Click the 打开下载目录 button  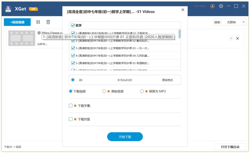click(230, 147)
